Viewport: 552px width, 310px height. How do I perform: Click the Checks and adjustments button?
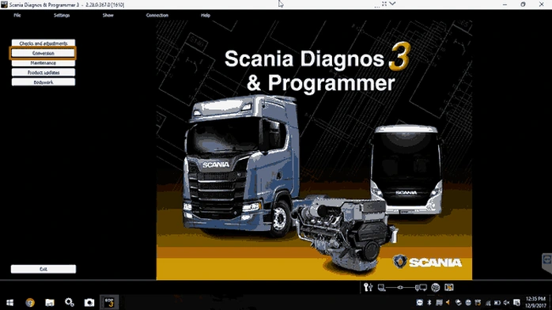pos(43,43)
